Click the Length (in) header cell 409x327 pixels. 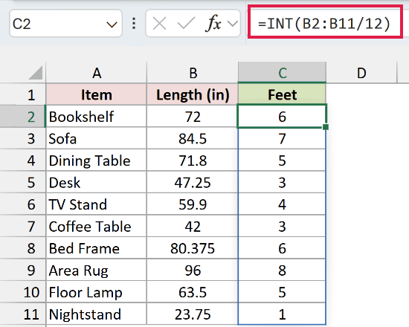coord(193,94)
